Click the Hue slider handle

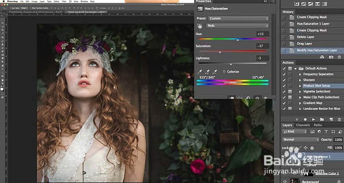pos(238,40)
